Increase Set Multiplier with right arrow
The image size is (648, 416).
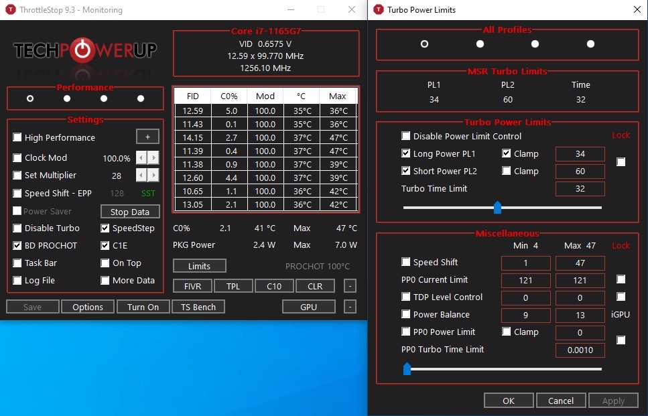153,175
